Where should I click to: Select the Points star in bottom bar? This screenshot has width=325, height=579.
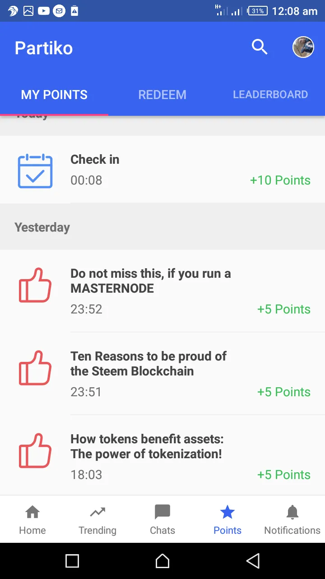coord(227,520)
